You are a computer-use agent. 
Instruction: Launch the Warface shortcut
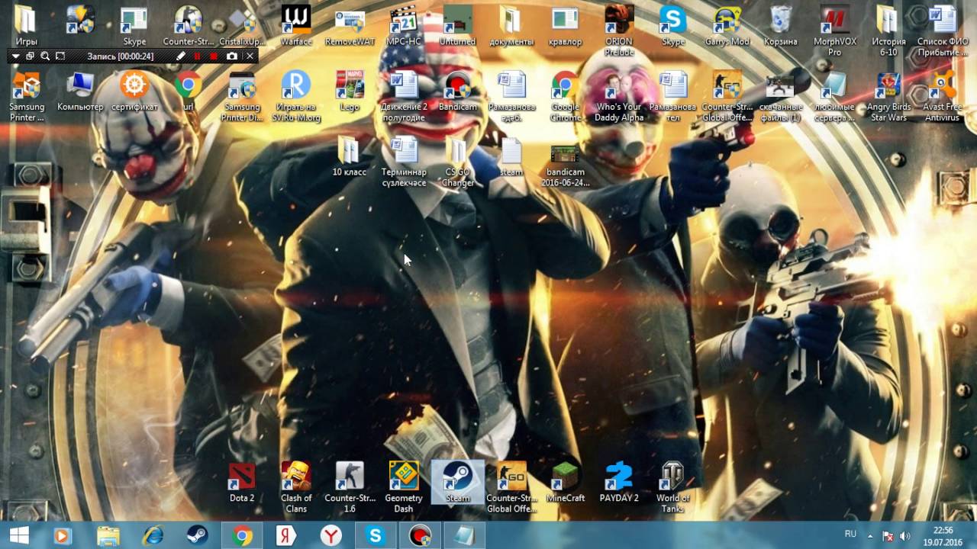[x=296, y=26]
